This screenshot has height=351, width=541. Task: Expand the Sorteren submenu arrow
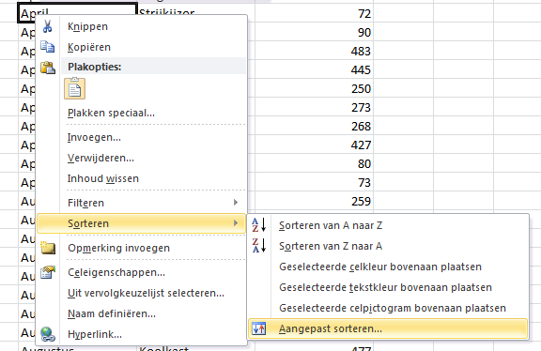click(236, 223)
